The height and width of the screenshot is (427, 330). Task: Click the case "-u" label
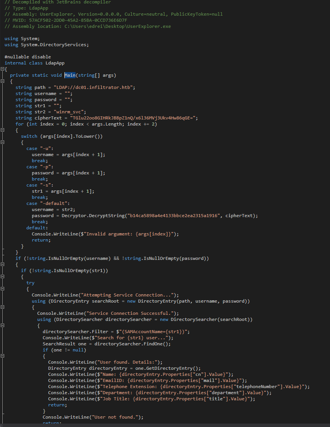[40, 148]
